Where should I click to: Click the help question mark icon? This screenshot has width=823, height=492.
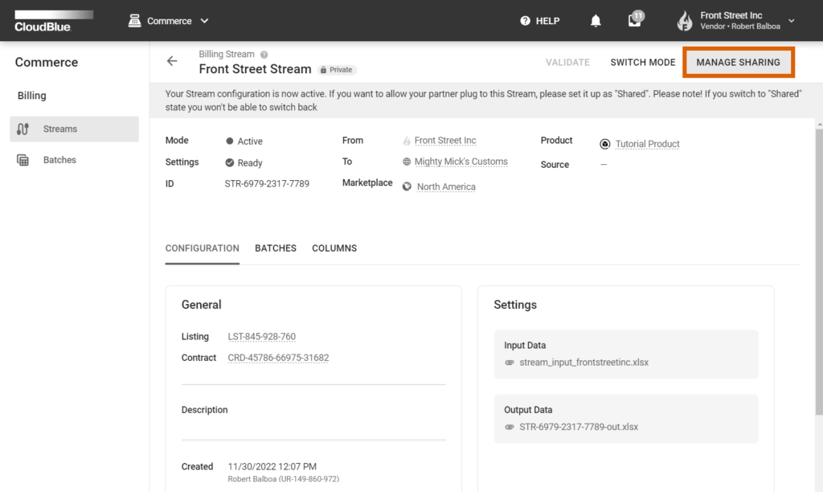point(525,21)
